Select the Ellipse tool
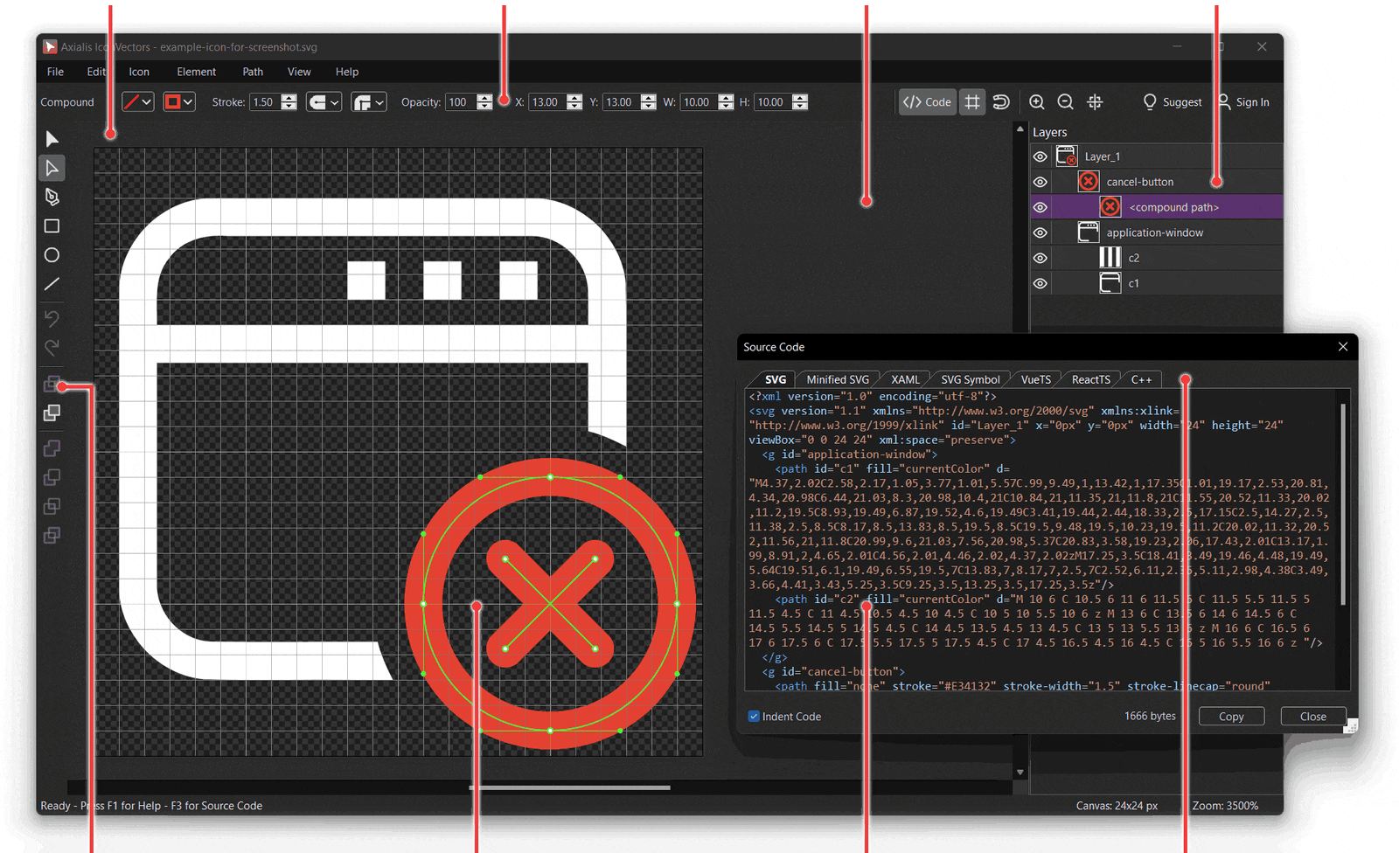 point(52,255)
